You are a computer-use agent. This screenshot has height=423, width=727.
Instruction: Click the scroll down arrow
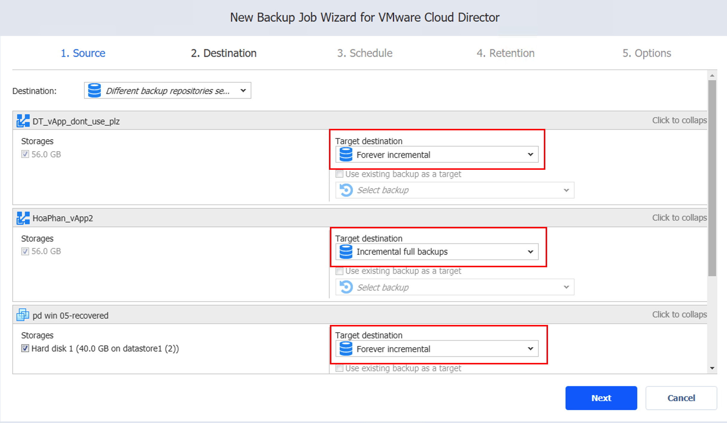[712, 368]
